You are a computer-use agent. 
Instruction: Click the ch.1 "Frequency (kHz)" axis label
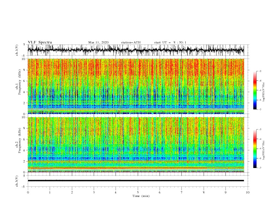(20, 82)
